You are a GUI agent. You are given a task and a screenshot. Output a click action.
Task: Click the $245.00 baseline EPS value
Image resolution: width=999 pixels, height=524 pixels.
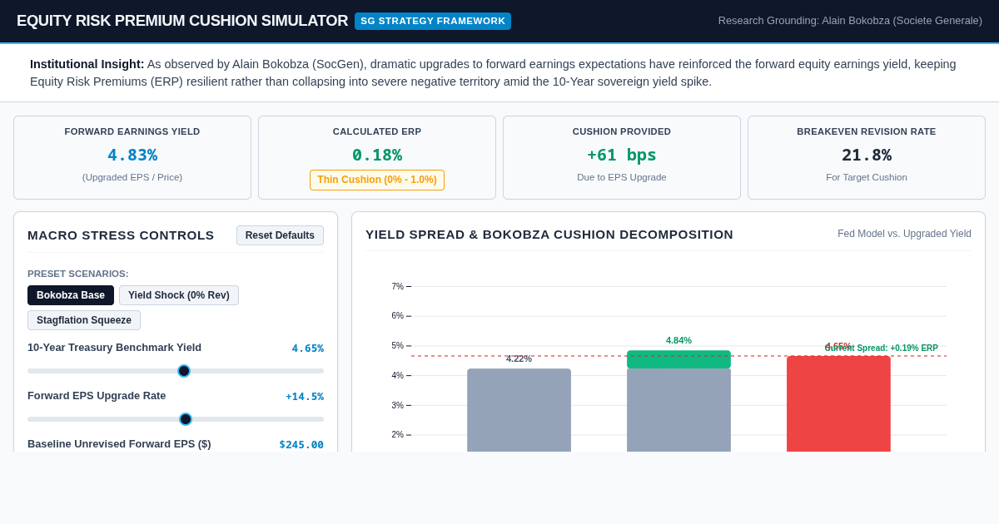pyautogui.click(x=301, y=445)
